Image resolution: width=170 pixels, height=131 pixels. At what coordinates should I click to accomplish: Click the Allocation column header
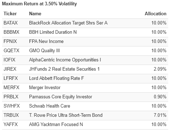(155, 13)
